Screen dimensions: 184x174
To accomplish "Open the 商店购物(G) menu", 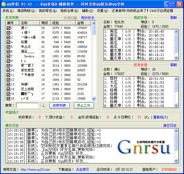I will 26,11.
